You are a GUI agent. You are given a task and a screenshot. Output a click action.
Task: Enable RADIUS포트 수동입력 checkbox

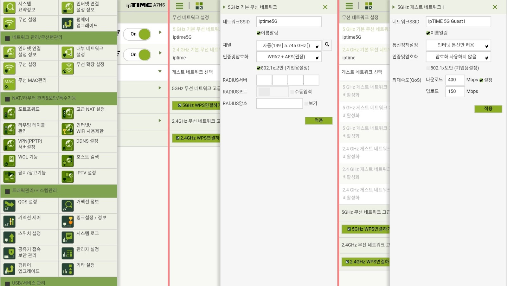pos(292,92)
